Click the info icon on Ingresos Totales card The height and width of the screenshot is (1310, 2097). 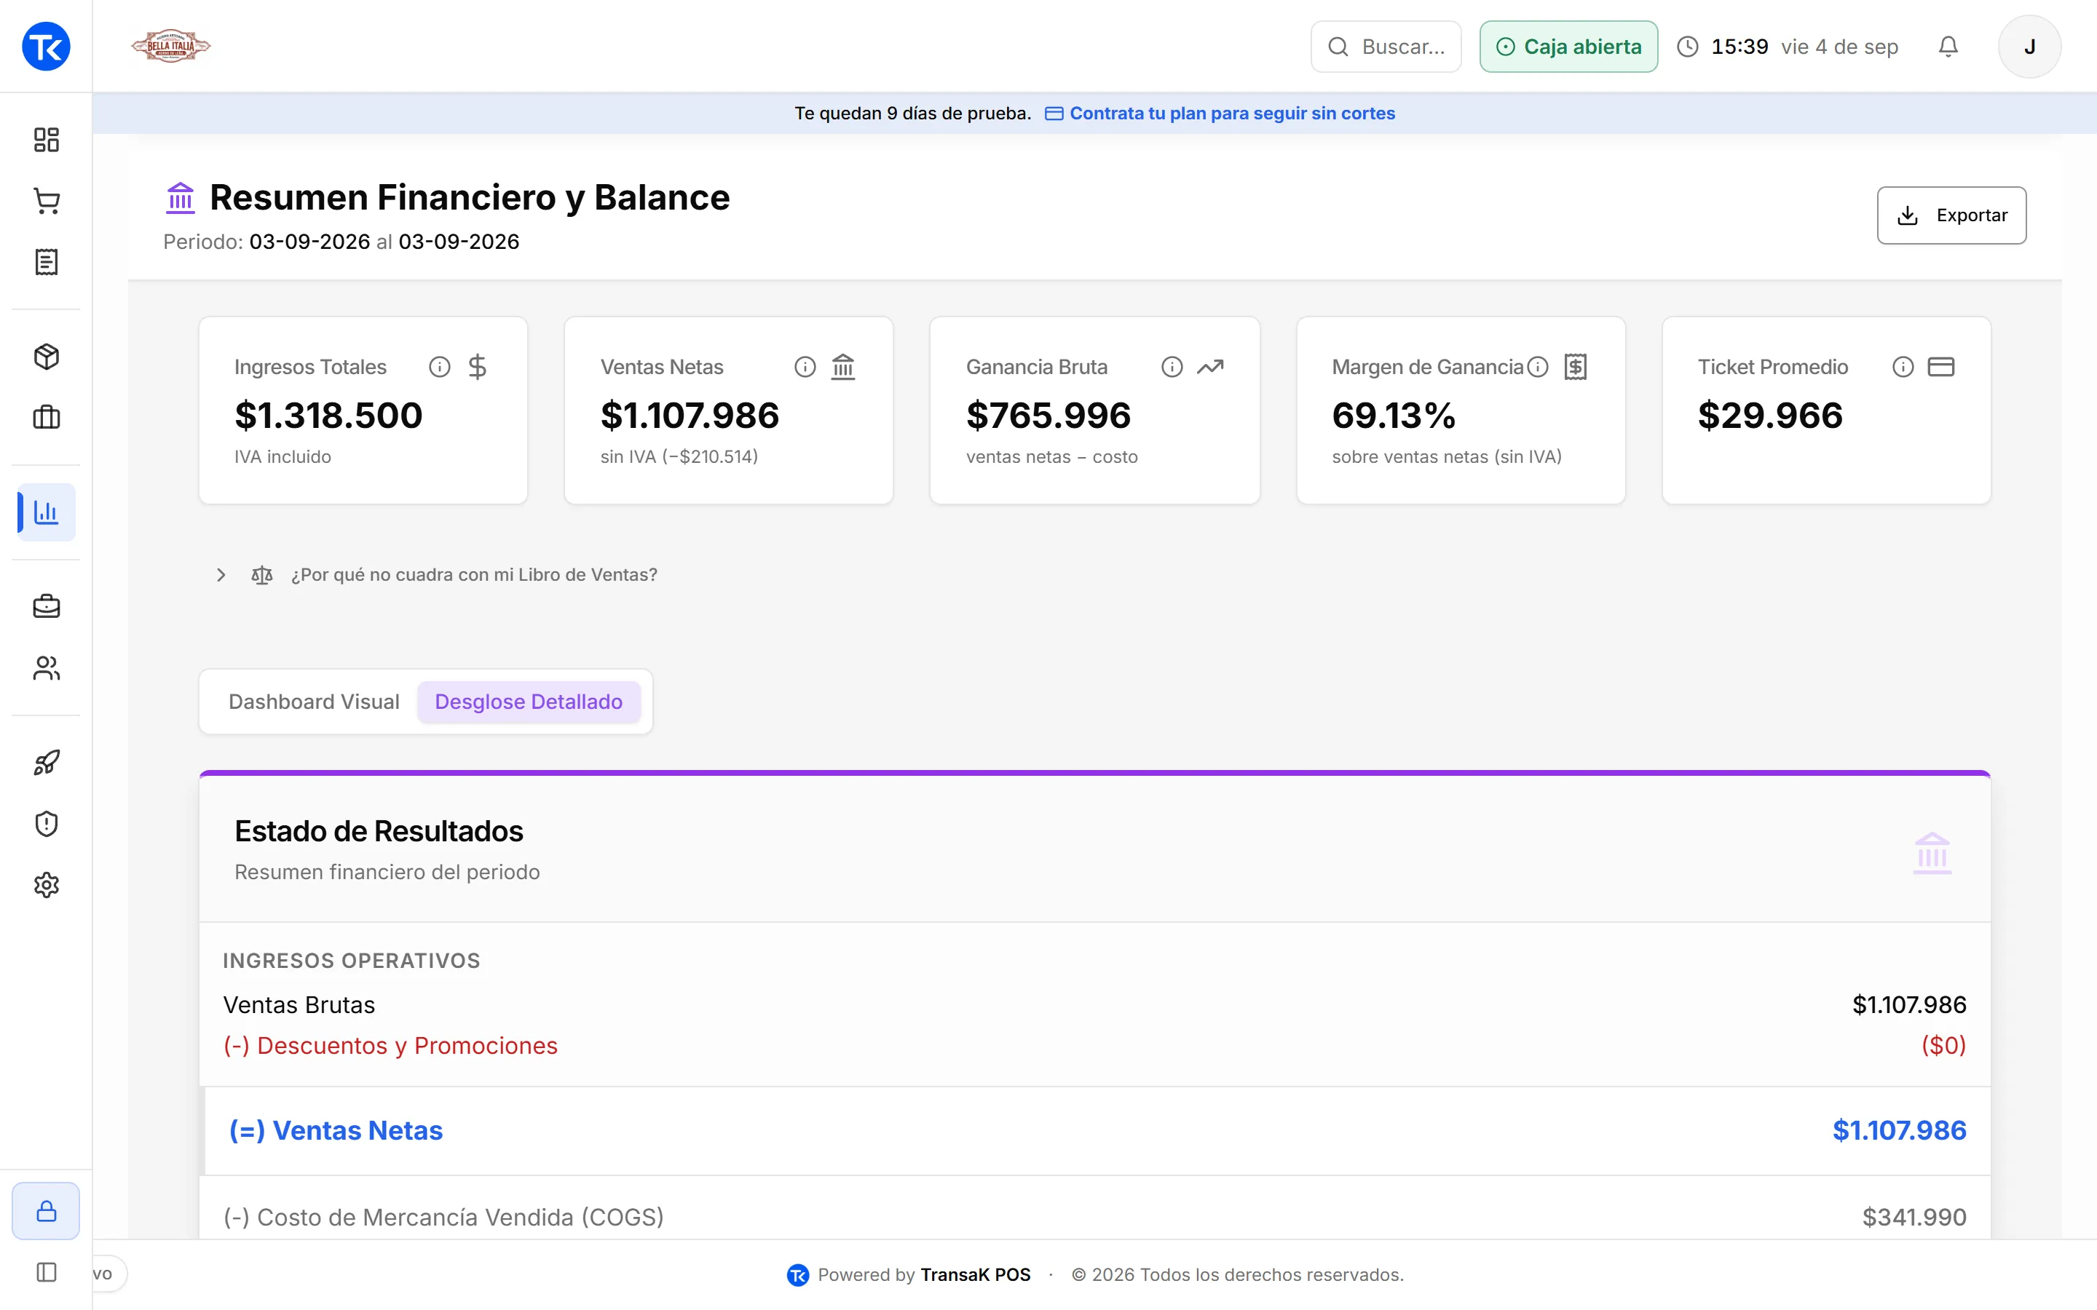click(x=439, y=368)
